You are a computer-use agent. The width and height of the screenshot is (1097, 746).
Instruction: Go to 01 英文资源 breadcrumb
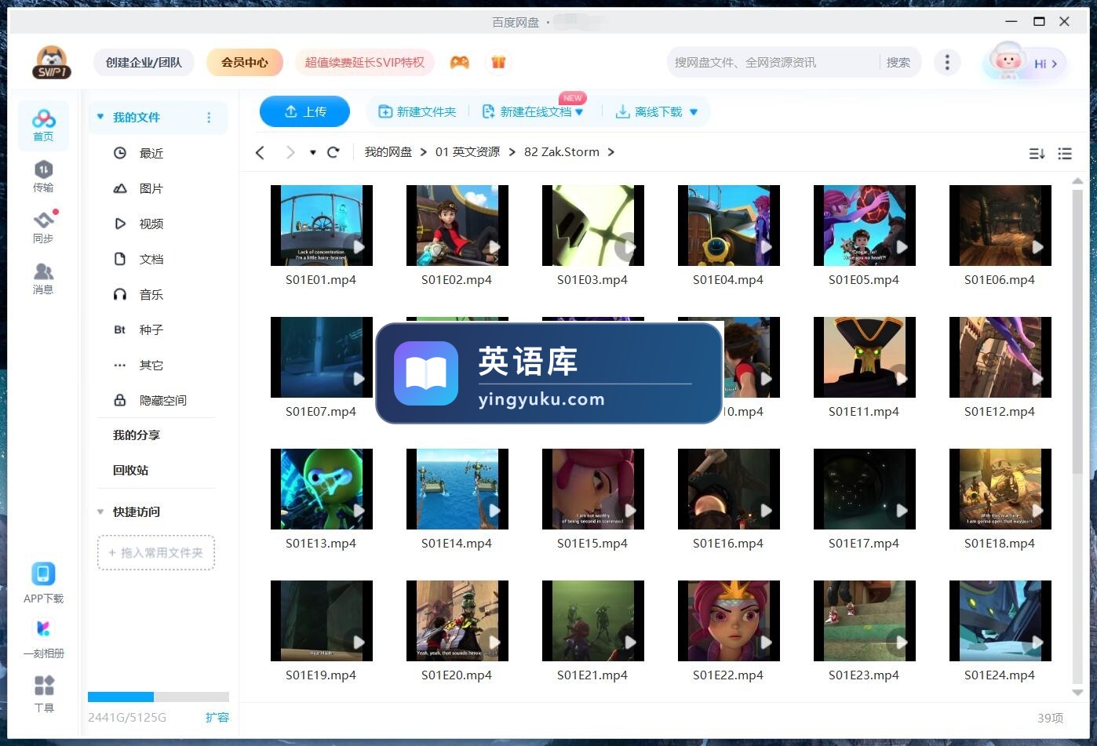[x=468, y=152]
